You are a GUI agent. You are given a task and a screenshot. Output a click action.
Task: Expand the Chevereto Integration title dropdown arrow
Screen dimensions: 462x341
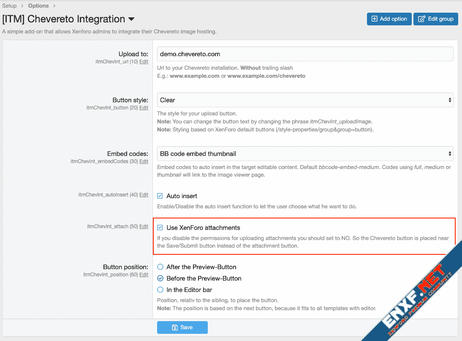coord(131,19)
